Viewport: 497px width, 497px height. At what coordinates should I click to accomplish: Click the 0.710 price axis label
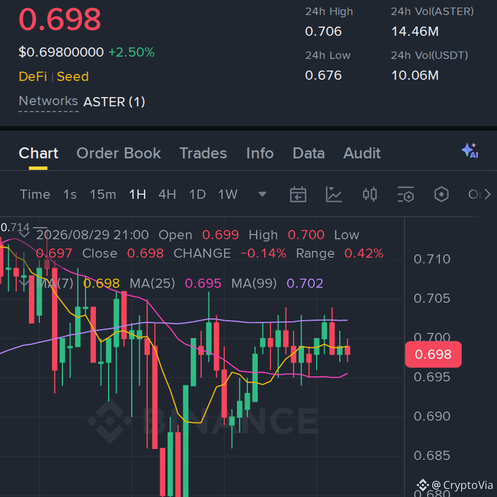click(432, 259)
